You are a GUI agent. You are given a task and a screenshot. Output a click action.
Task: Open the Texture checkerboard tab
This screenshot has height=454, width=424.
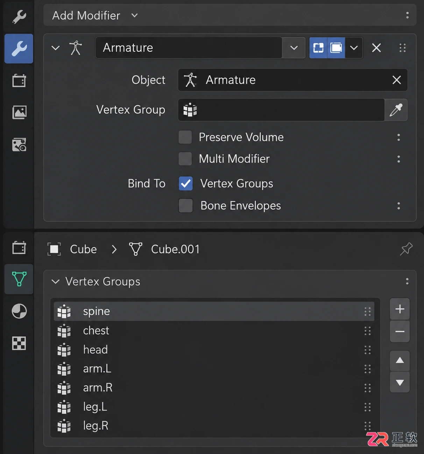[19, 343]
